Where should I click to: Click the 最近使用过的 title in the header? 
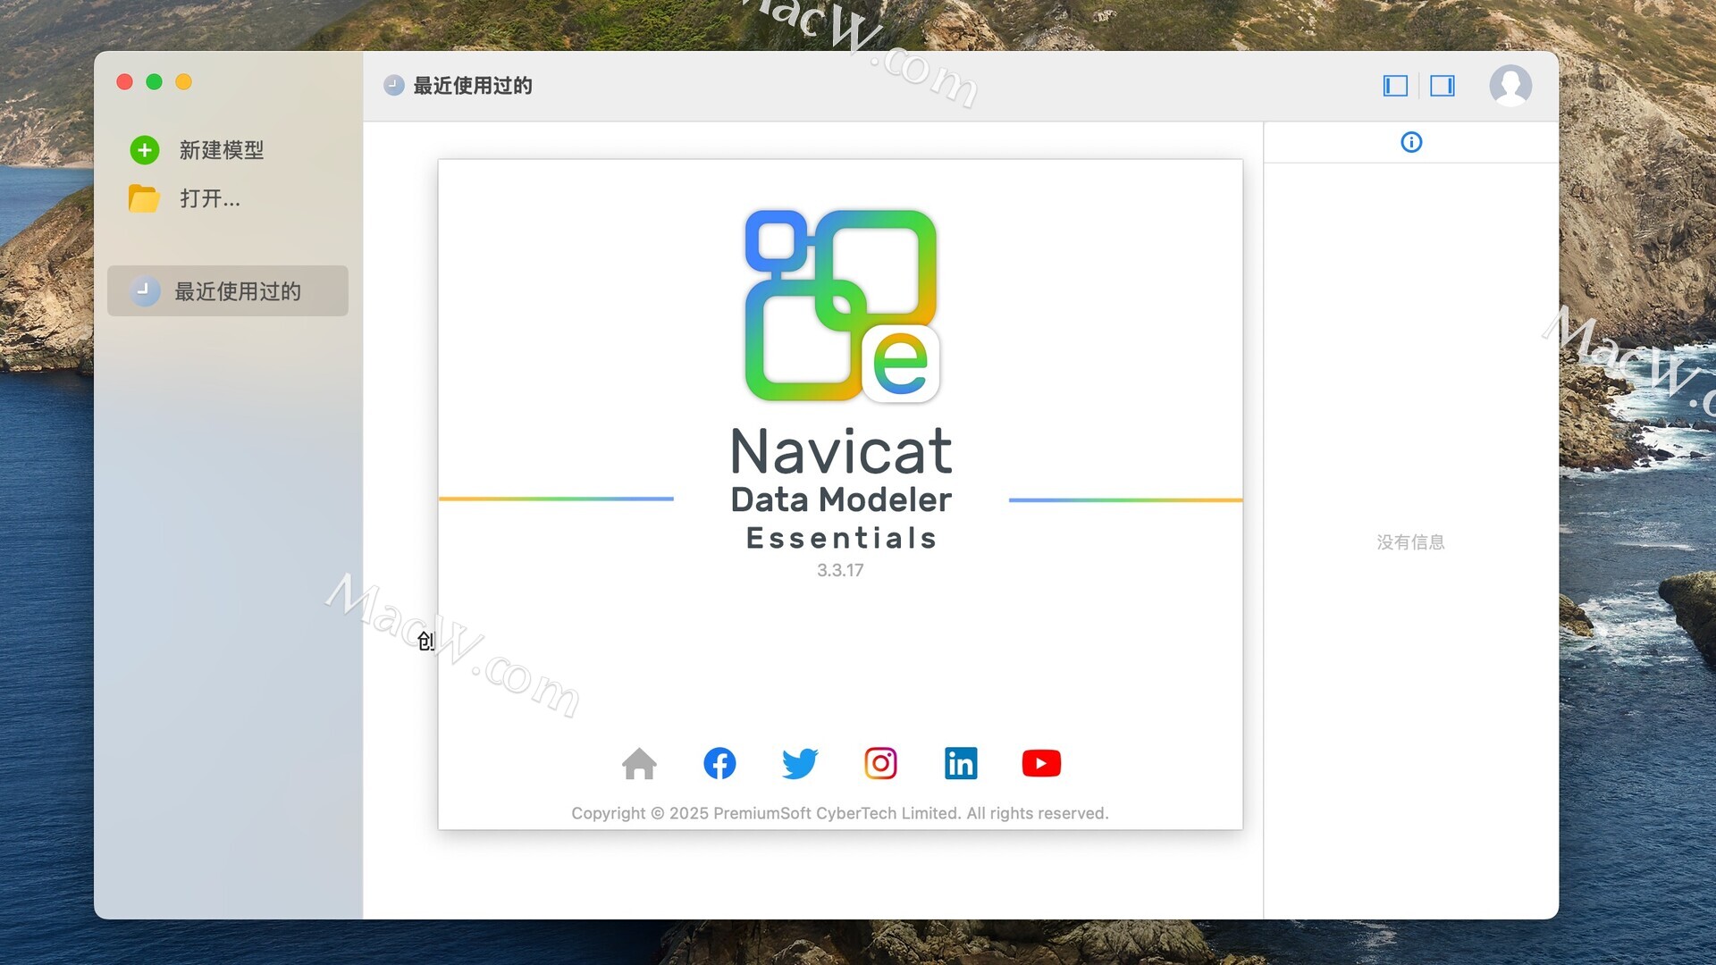coord(473,86)
